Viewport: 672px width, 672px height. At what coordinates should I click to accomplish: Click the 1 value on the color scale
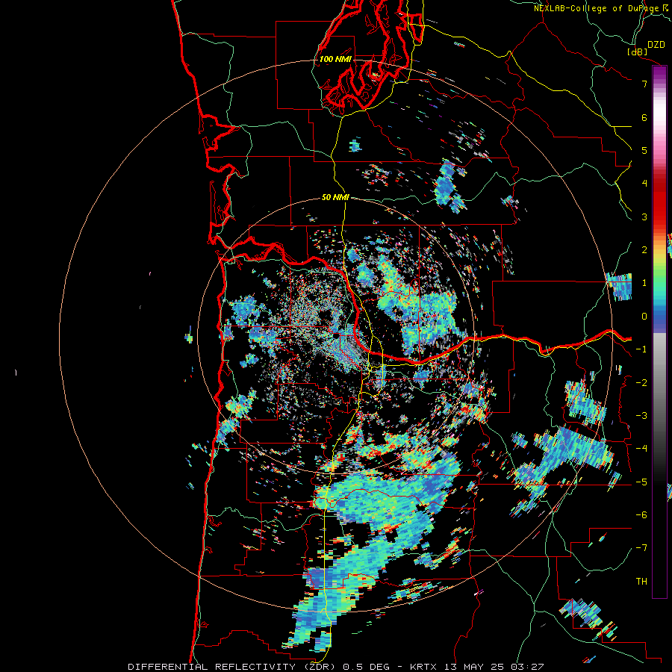pyautogui.click(x=644, y=283)
